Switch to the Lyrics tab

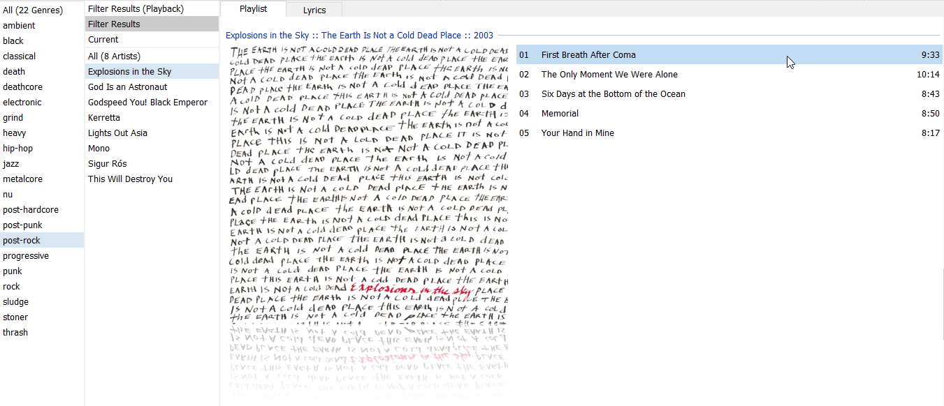click(314, 10)
